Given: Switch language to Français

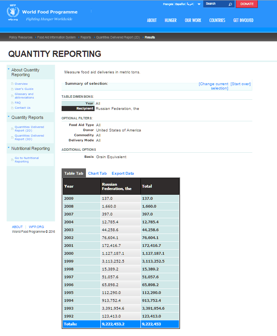Looking at the screenshot, I should point(168,4).
